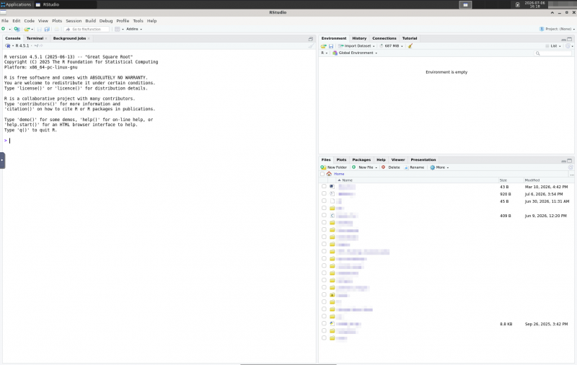Open the Session menu
The image size is (577, 365).
(74, 21)
